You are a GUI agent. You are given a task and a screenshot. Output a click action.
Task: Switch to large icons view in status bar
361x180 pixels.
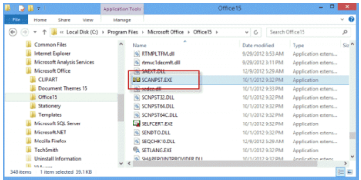350,172
